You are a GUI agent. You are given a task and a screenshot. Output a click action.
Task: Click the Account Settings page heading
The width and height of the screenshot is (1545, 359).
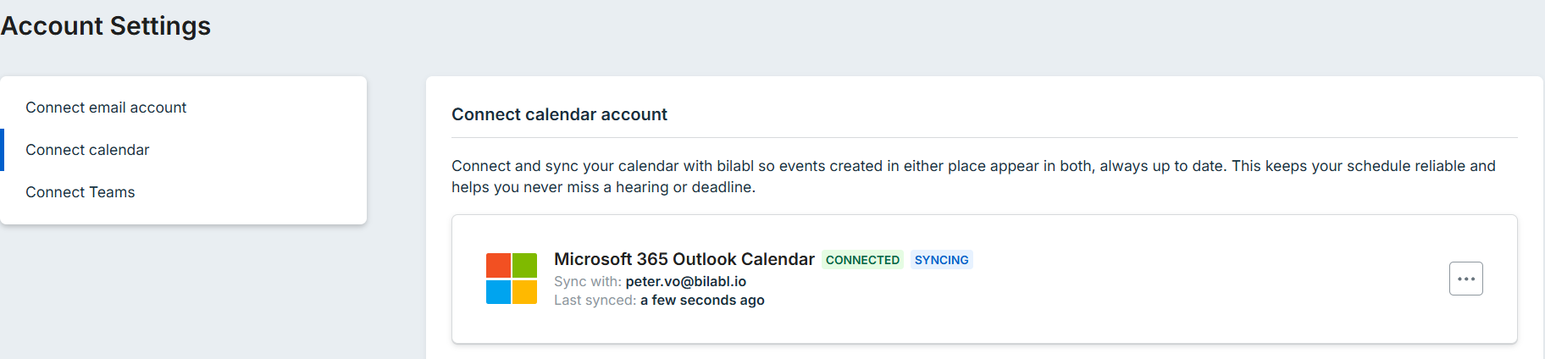tap(105, 26)
